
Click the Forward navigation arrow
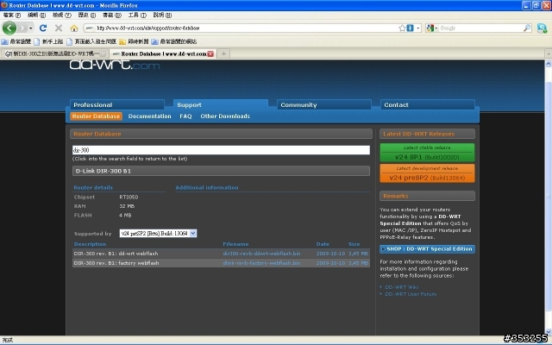coord(22,28)
